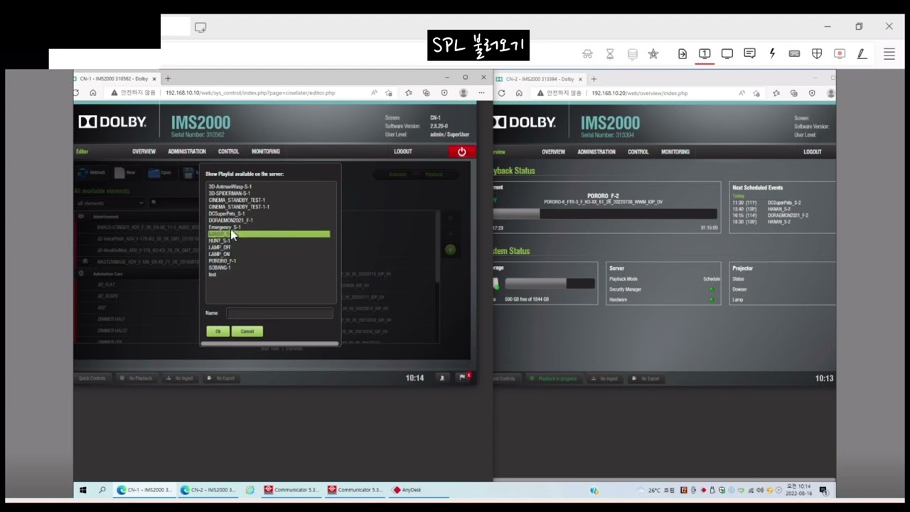Click Playback in progress status in CN-2
The width and height of the screenshot is (910, 512).
552,378
